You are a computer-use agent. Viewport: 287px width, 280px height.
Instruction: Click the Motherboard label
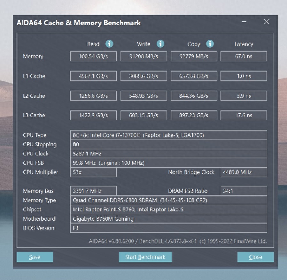(39, 219)
